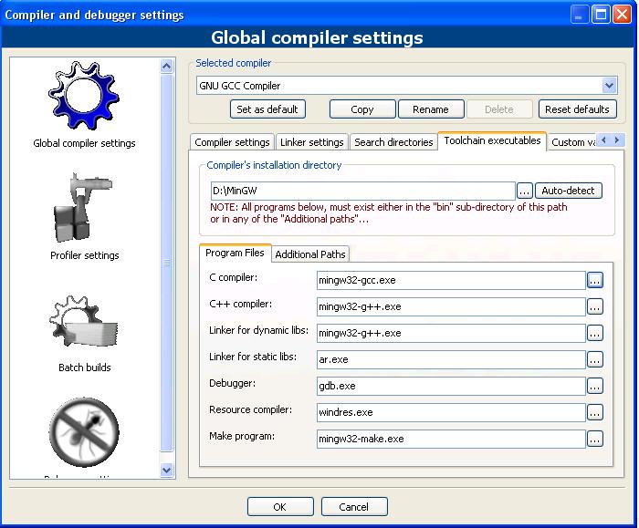639x528 pixels.
Task: Open Batch builds icon
Action: click(x=84, y=322)
